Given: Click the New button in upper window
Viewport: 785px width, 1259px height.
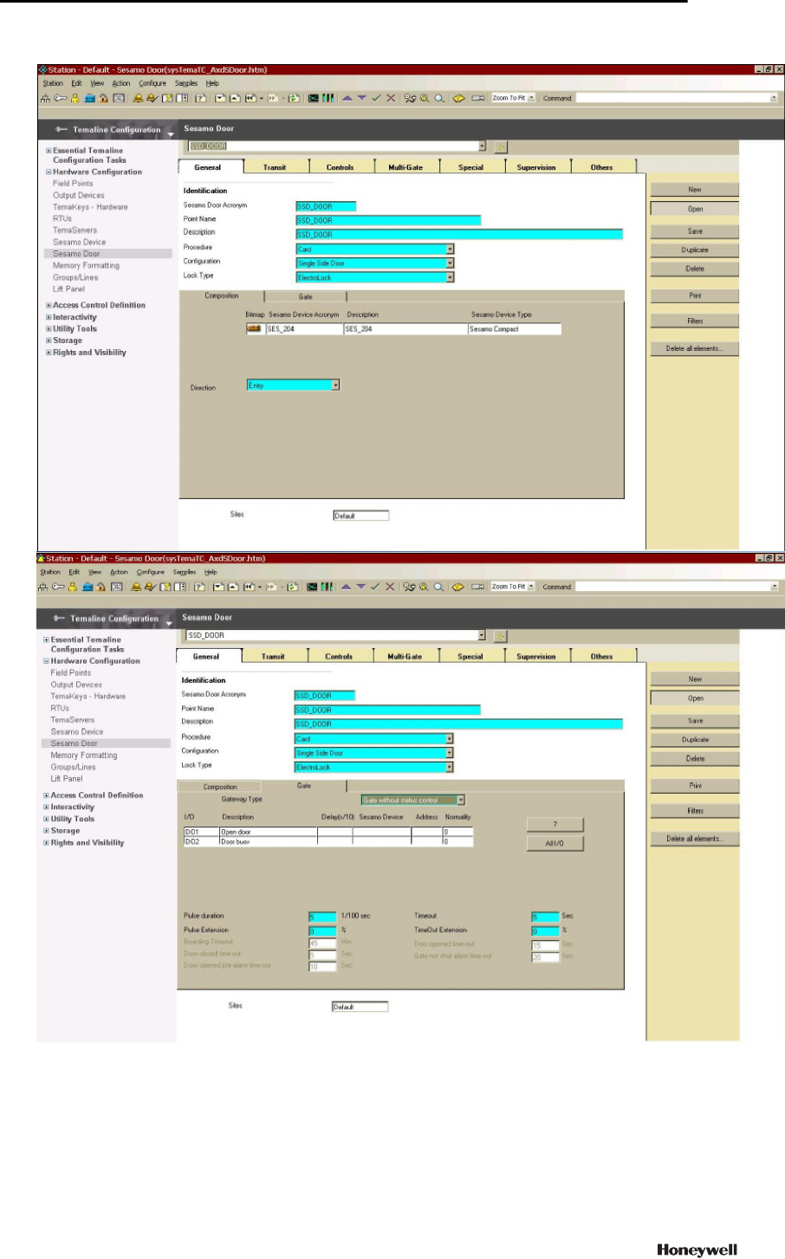Looking at the screenshot, I should click(695, 190).
